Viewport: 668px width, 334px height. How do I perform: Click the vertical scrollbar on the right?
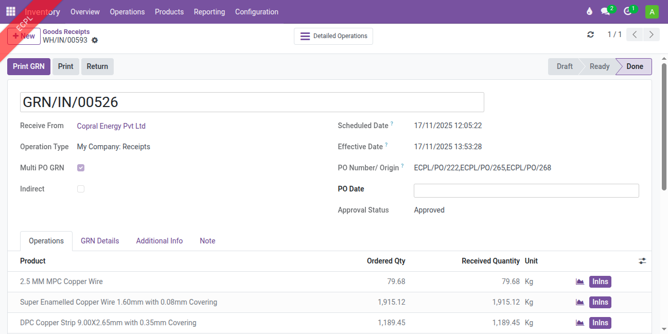664,129
